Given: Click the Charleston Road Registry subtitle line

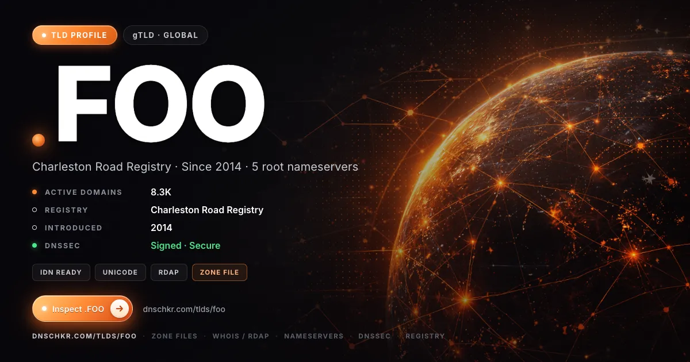Looking at the screenshot, I should (195, 167).
